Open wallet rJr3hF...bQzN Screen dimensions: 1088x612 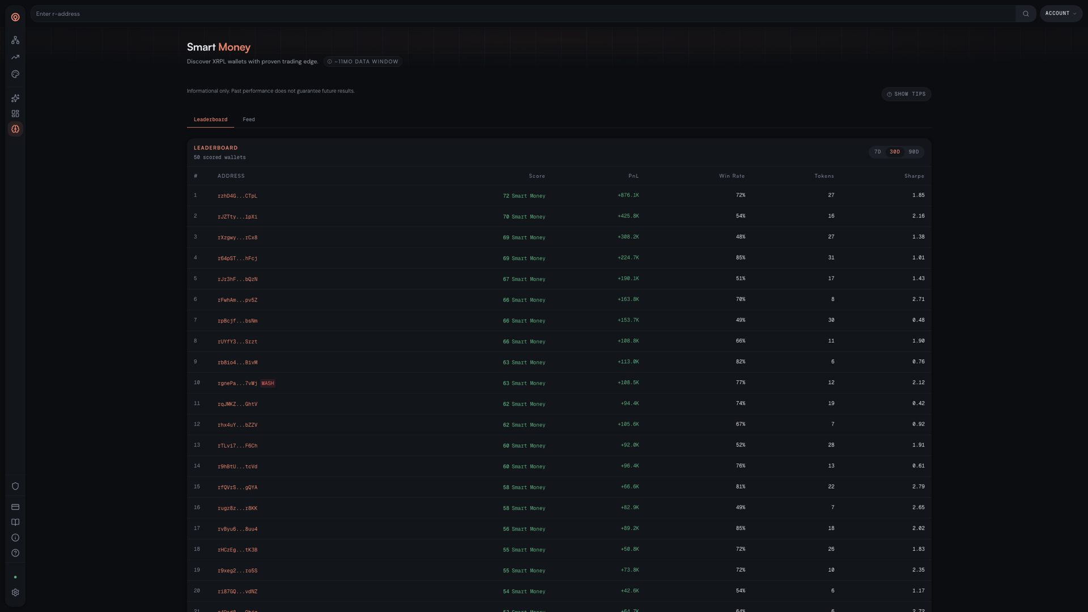pos(237,279)
